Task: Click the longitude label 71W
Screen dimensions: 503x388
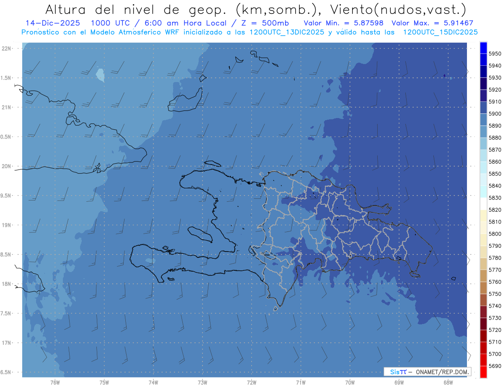Action: [x=301, y=383]
